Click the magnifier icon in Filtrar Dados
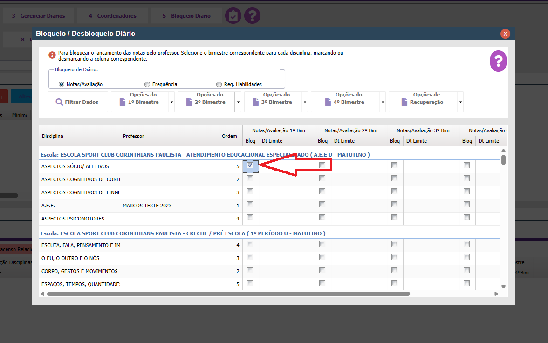Image resolution: width=548 pixels, height=343 pixels. (59, 102)
